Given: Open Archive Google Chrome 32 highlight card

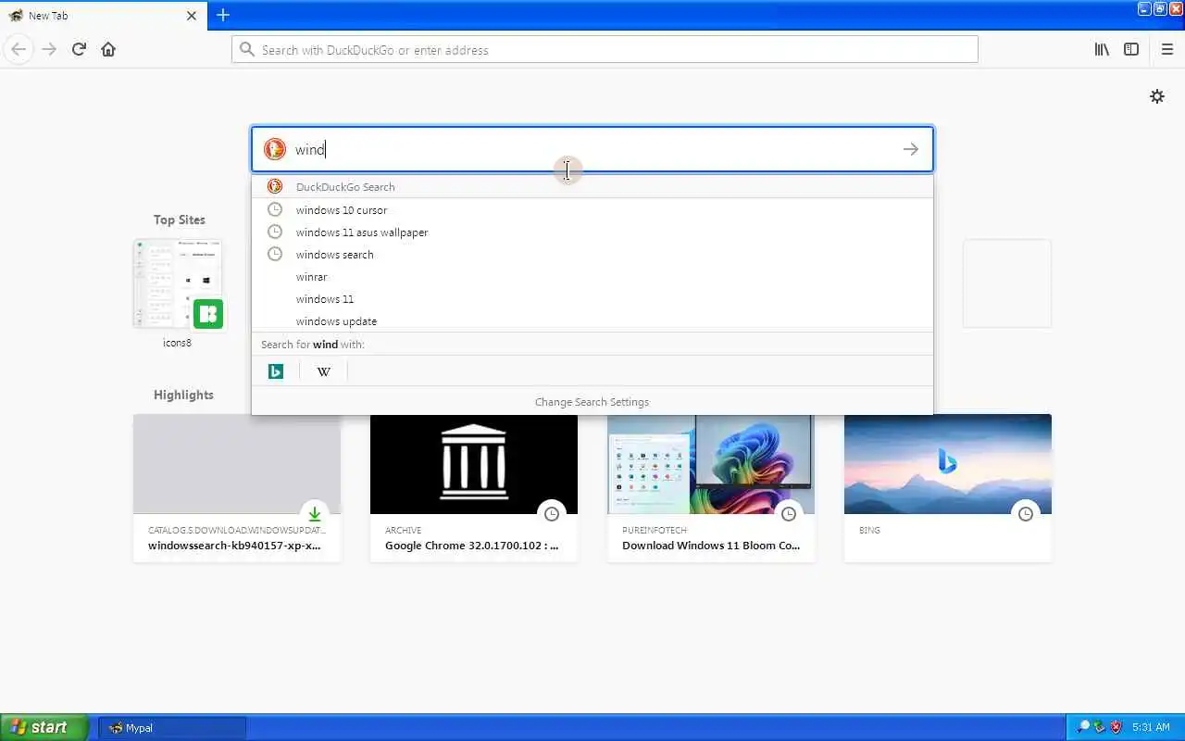Looking at the screenshot, I should (x=474, y=488).
